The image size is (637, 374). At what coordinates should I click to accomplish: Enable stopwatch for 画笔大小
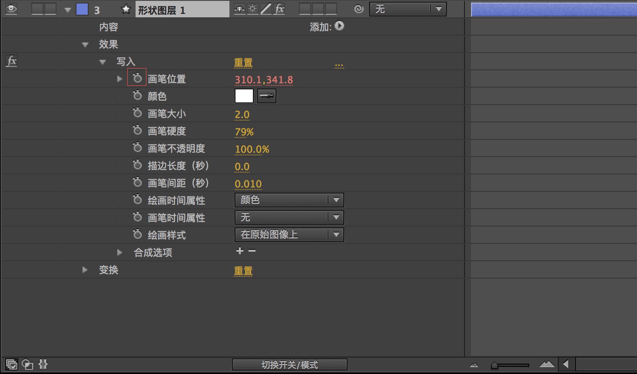(x=137, y=113)
